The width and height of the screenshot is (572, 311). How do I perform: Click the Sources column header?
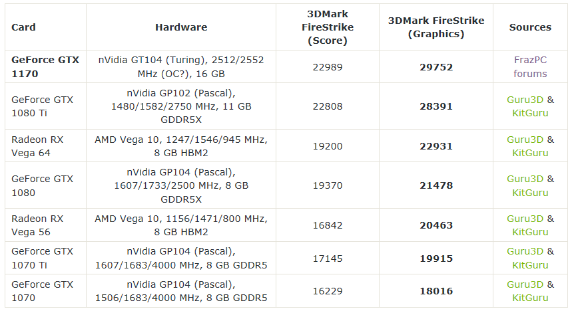pyautogui.click(x=530, y=27)
